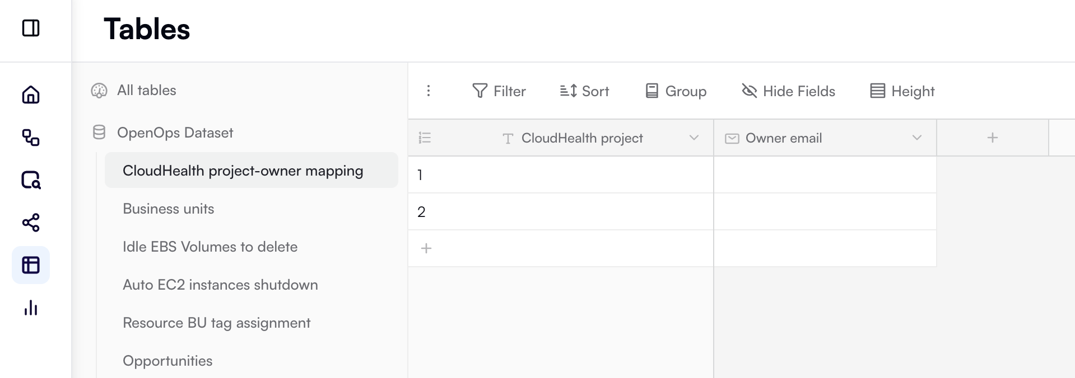Expand the OpenOps Dataset entry
The image size is (1075, 378).
click(175, 133)
